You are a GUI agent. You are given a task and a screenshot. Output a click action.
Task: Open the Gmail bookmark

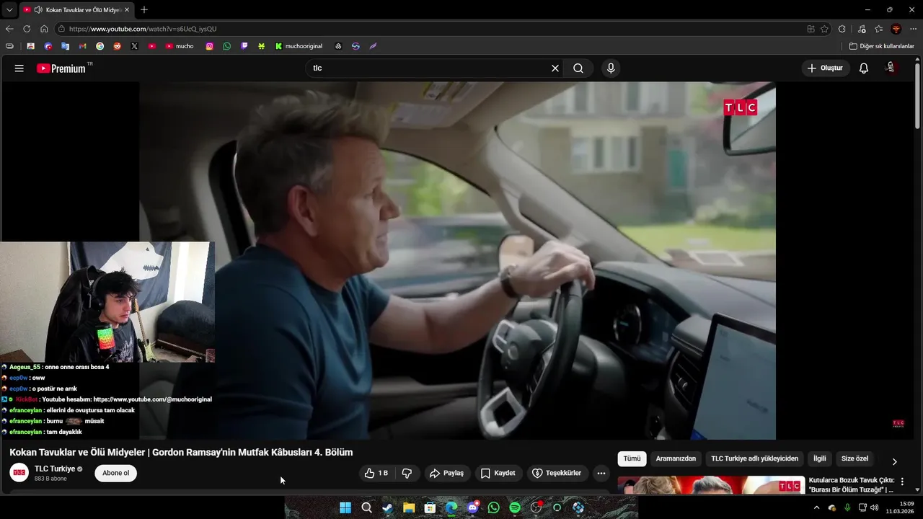pos(82,46)
